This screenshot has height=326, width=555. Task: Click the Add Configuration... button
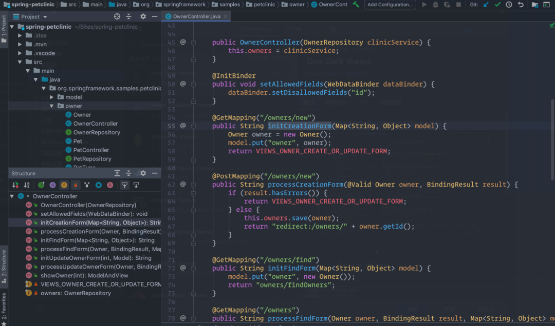click(x=390, y=5)
